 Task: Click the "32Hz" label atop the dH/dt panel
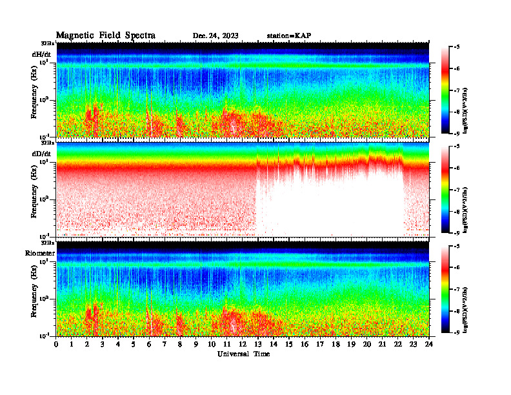(x=48, y=43)
